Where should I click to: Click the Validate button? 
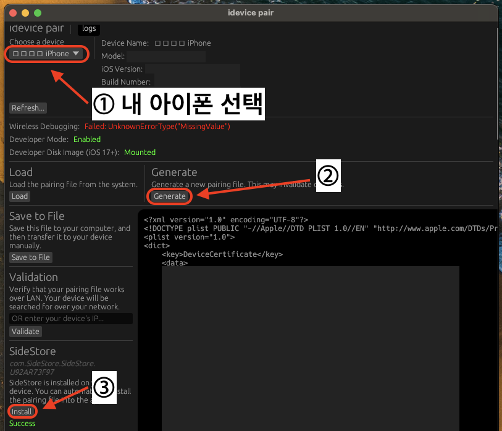pos(25,332)
